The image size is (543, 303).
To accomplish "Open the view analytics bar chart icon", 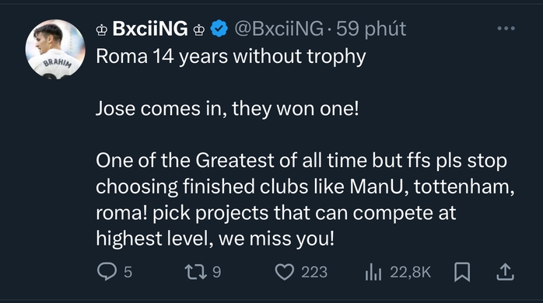I will 373,272.
